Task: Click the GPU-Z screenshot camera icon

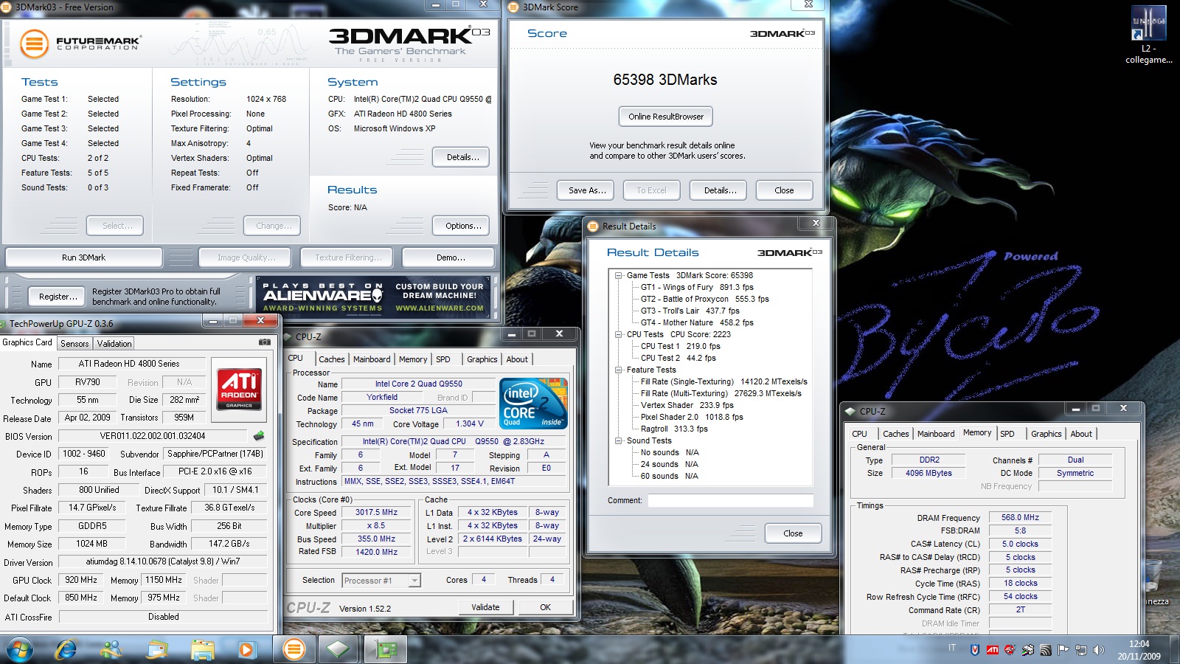Action: [x=264, y=342]
